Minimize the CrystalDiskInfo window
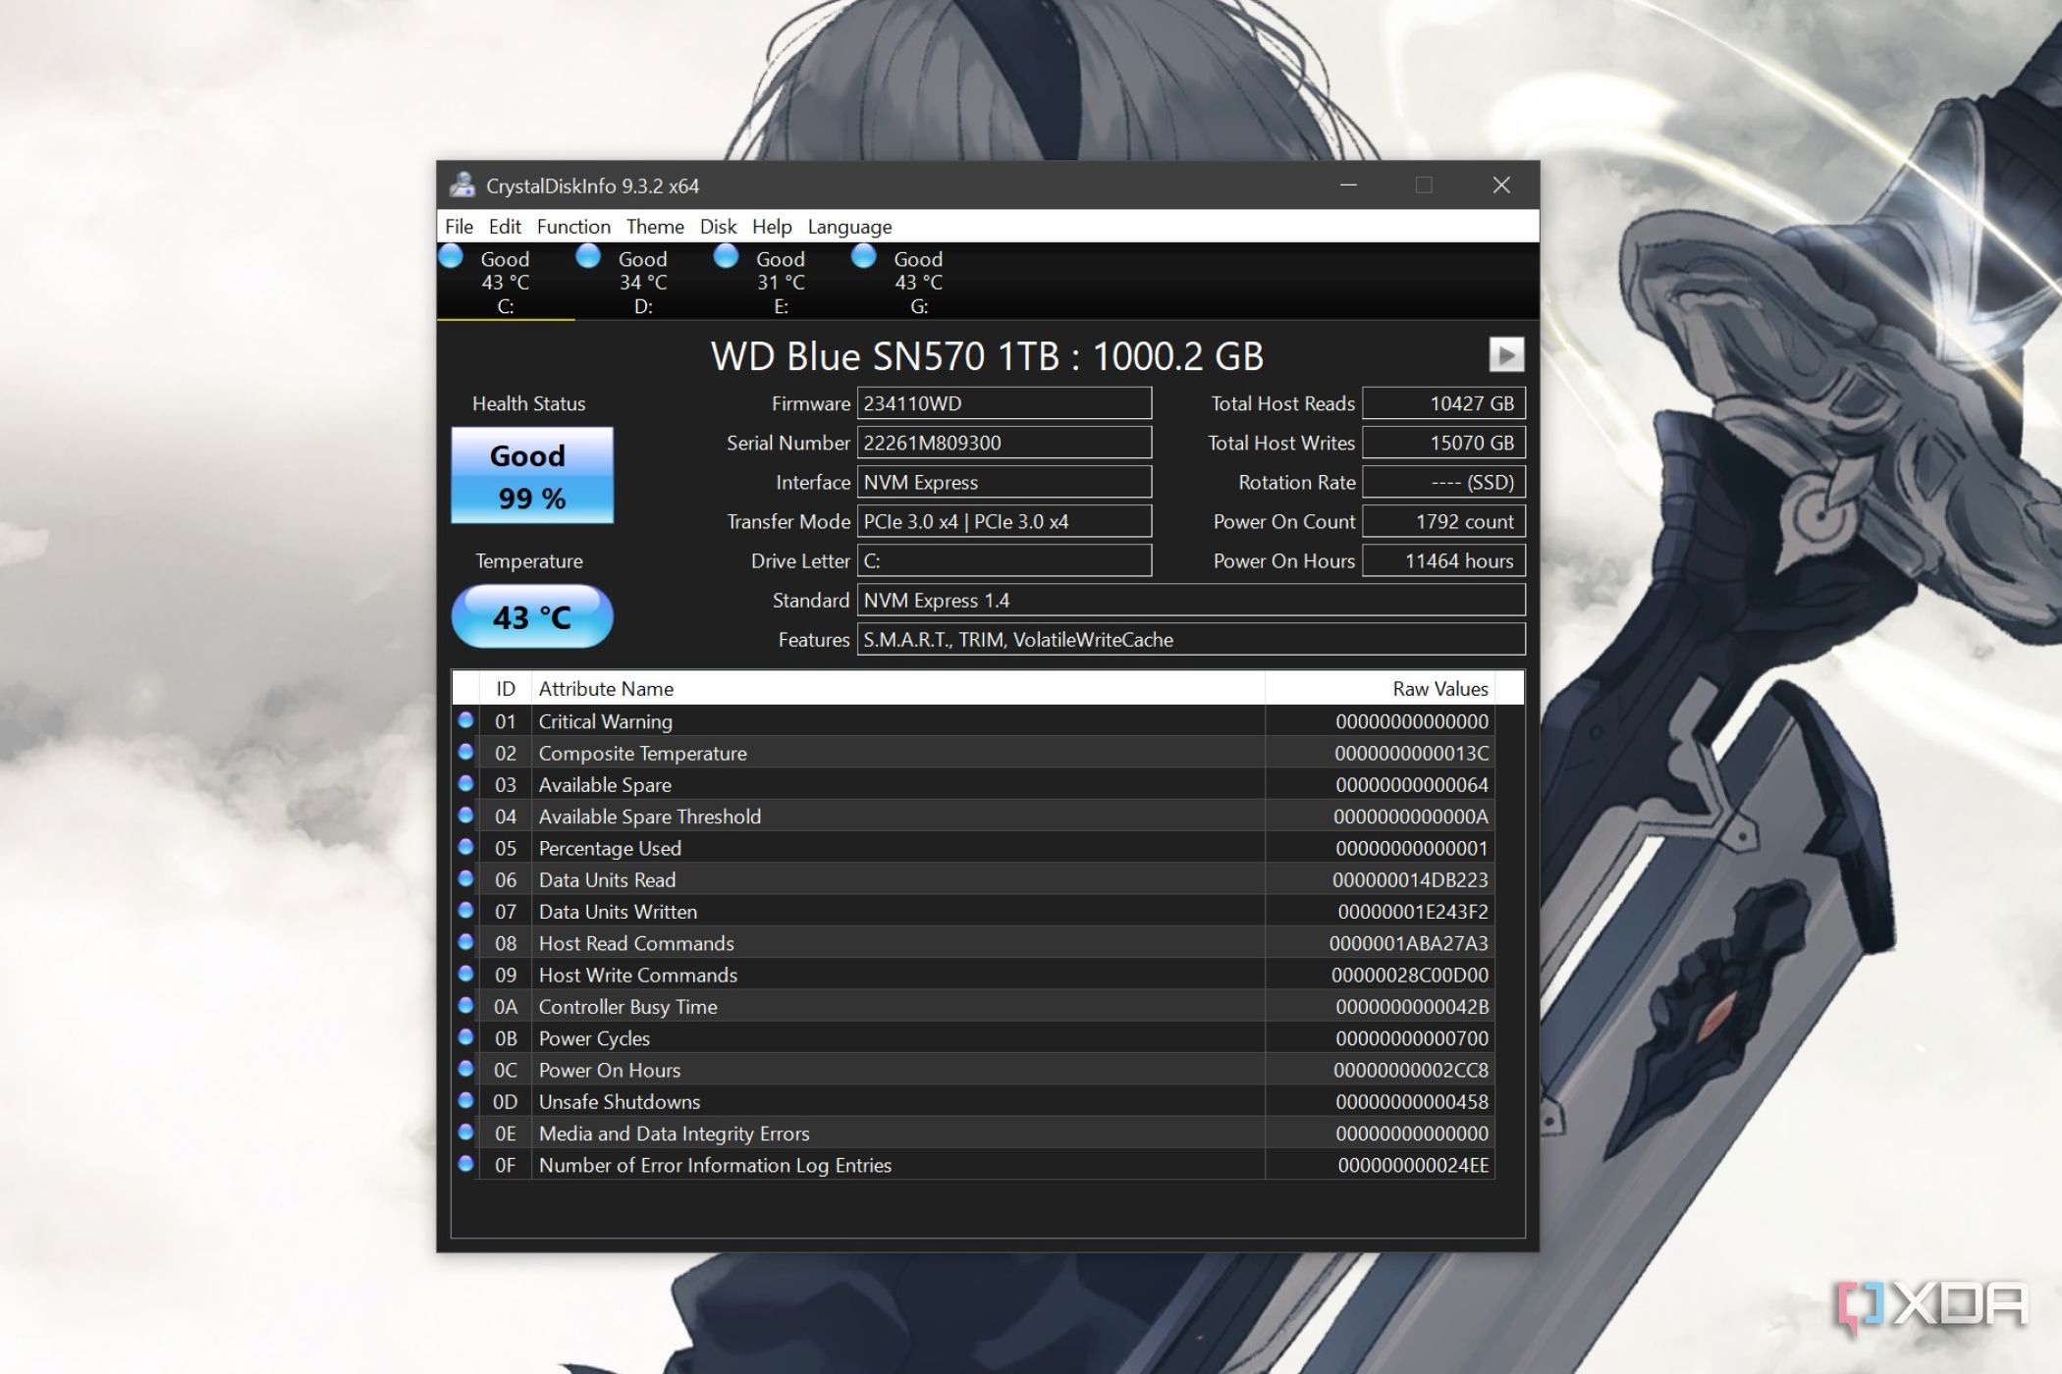 pyautogui.click(x=1348, y=185)
